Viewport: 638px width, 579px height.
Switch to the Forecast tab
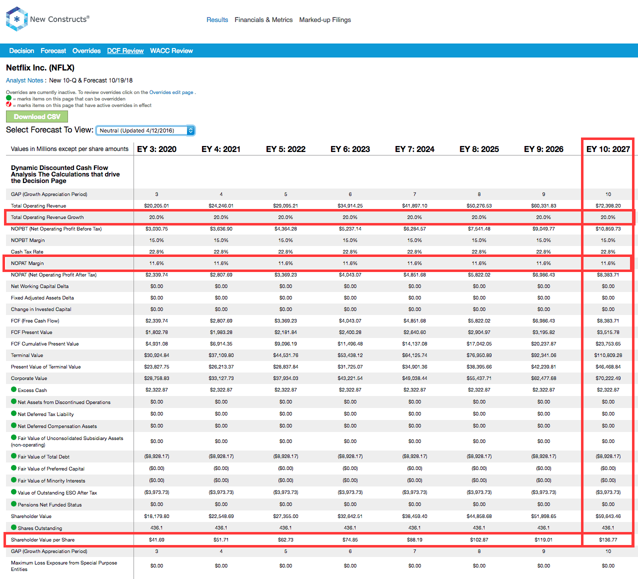pos(53,51)
